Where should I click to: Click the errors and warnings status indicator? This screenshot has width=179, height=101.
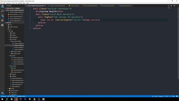click(12, 96)
